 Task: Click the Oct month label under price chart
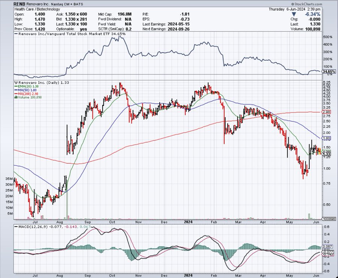[112, 222]
